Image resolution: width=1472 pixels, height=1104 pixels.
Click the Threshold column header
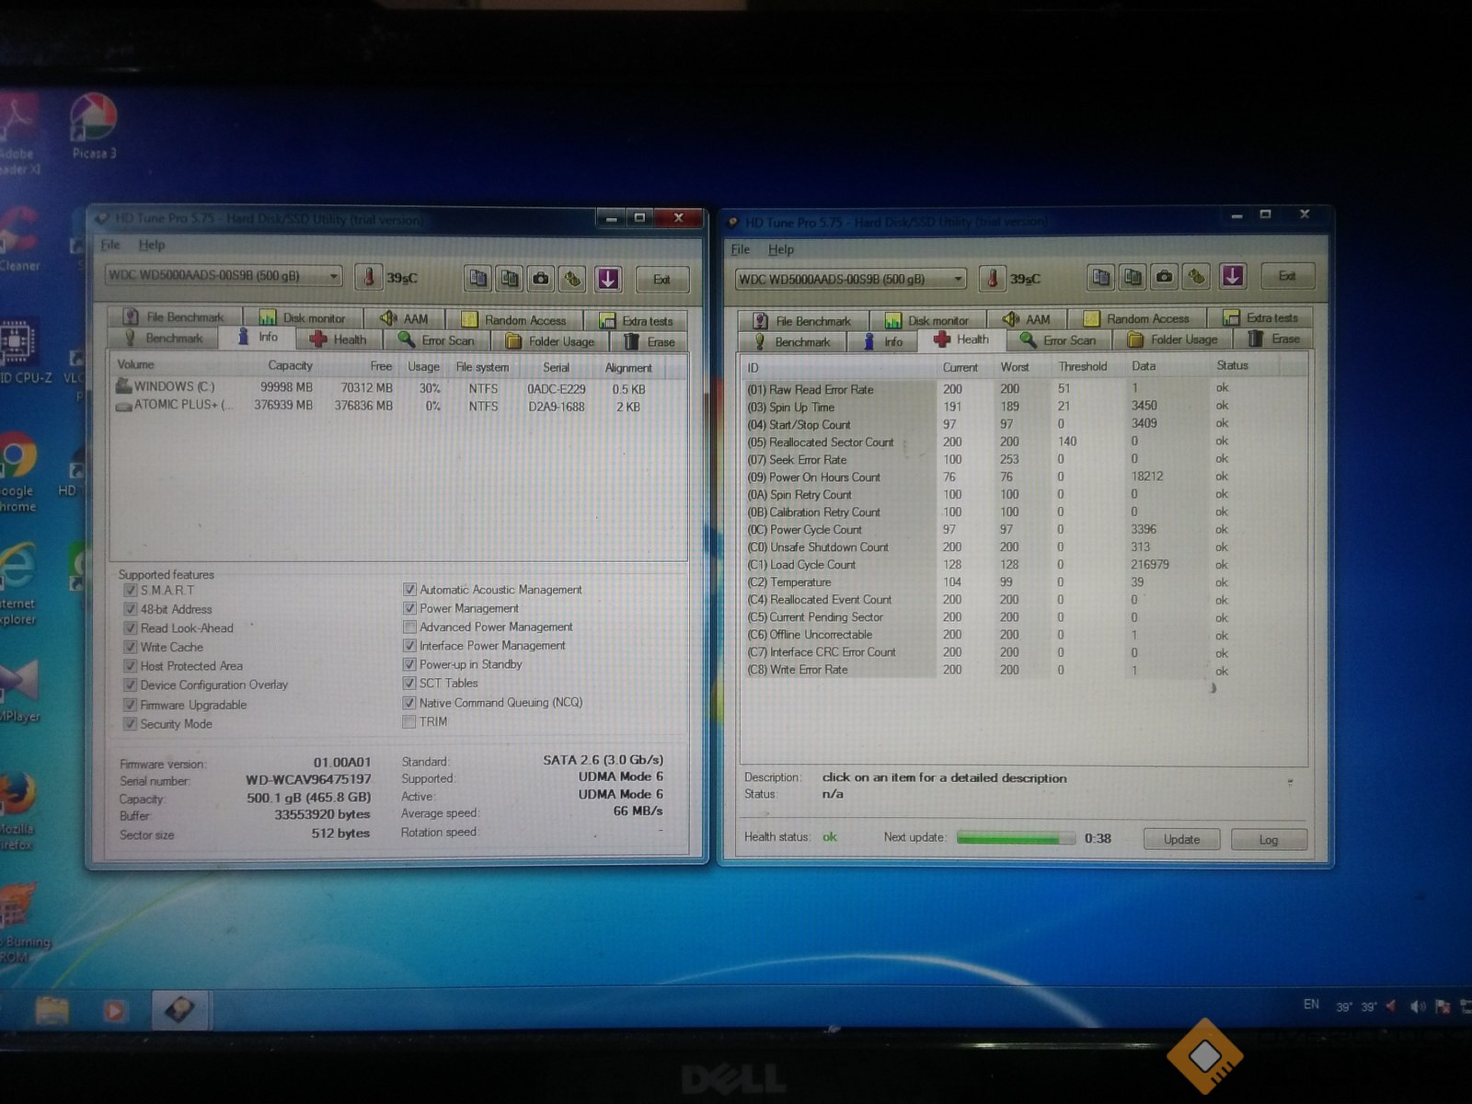pos(1083,366)
